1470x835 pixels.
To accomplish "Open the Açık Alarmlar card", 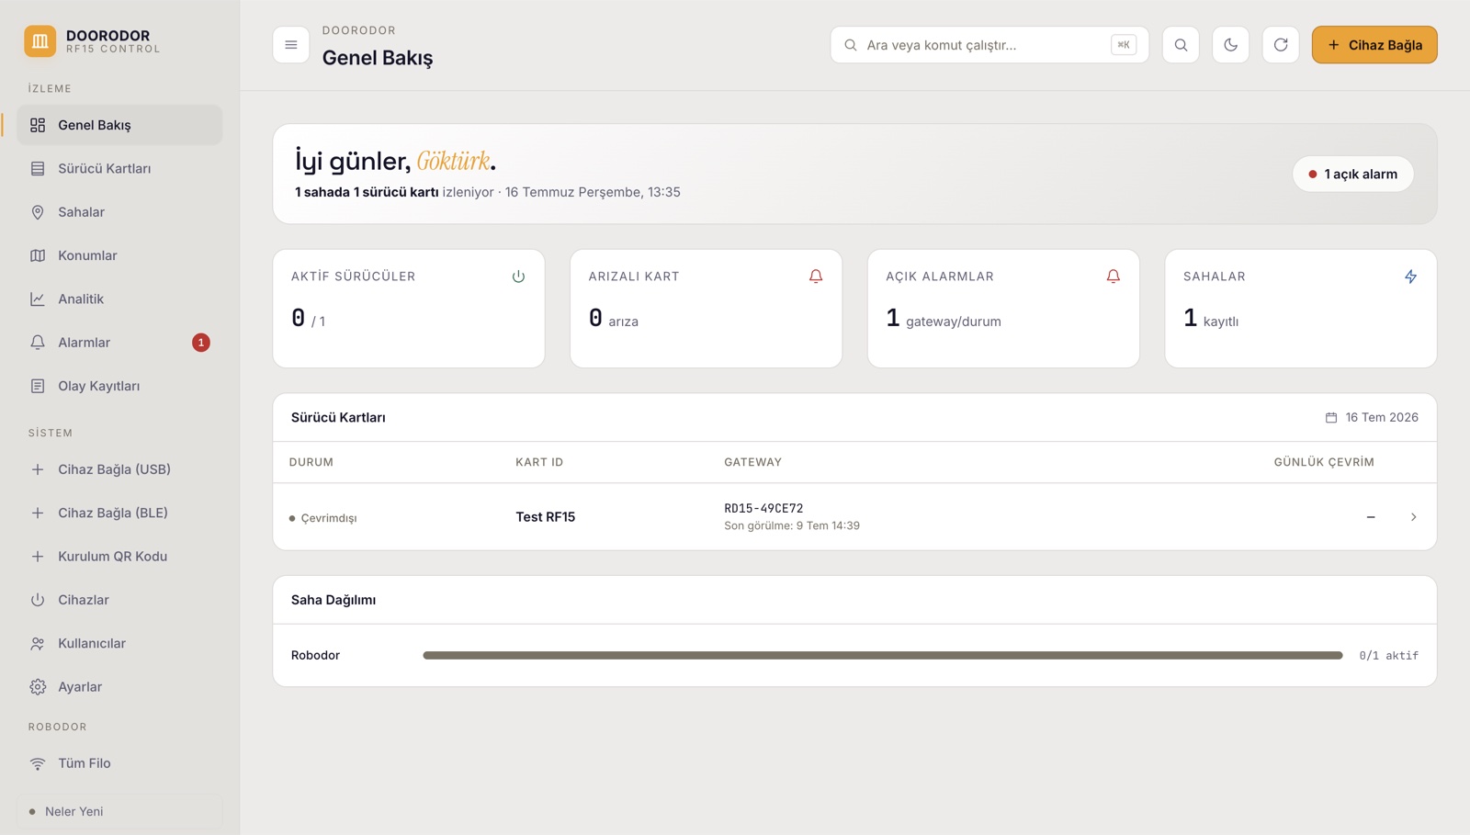I will (1003, 309).
